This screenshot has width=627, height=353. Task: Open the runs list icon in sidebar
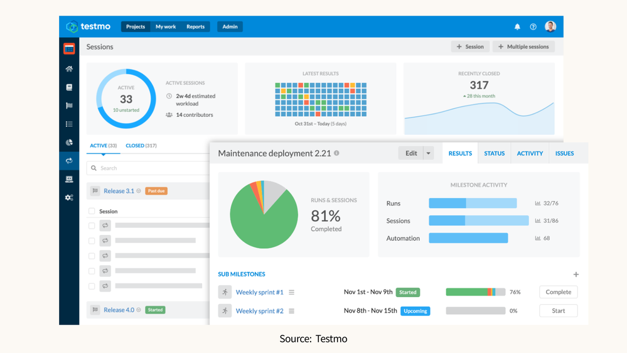tap(69, 124)
